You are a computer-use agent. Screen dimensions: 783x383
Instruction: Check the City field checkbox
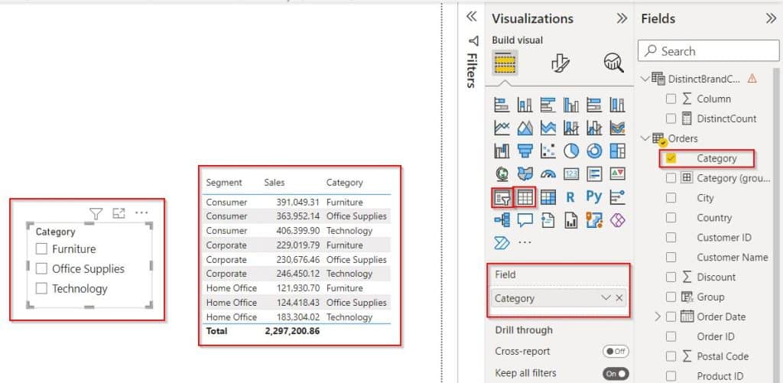pyautogui.click(x=671, y=198)
